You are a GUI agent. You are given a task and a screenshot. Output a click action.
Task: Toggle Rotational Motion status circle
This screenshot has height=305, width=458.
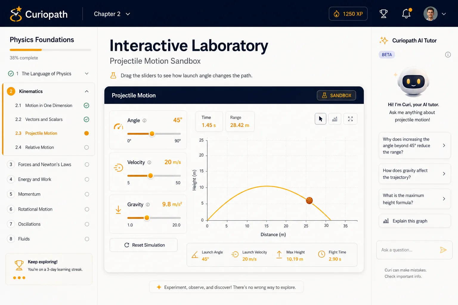87,209
